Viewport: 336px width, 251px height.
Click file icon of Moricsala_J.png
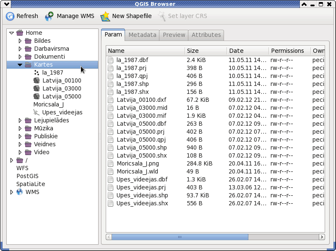point(111,163)
